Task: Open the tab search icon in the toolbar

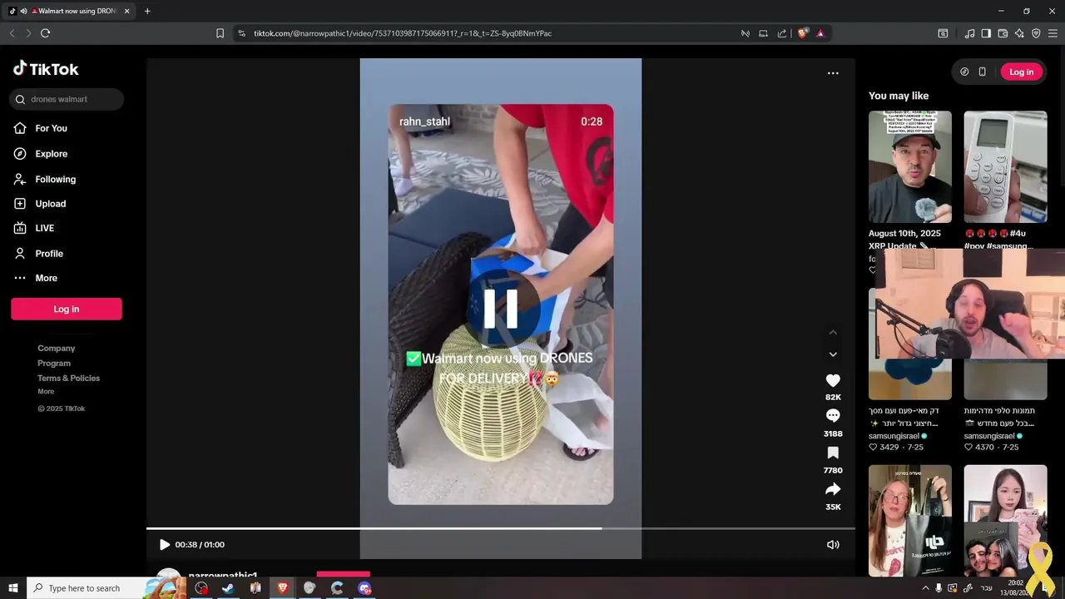Action: 943,33
